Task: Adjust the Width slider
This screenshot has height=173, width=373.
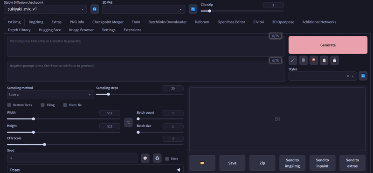Action: tap(63, 119)
